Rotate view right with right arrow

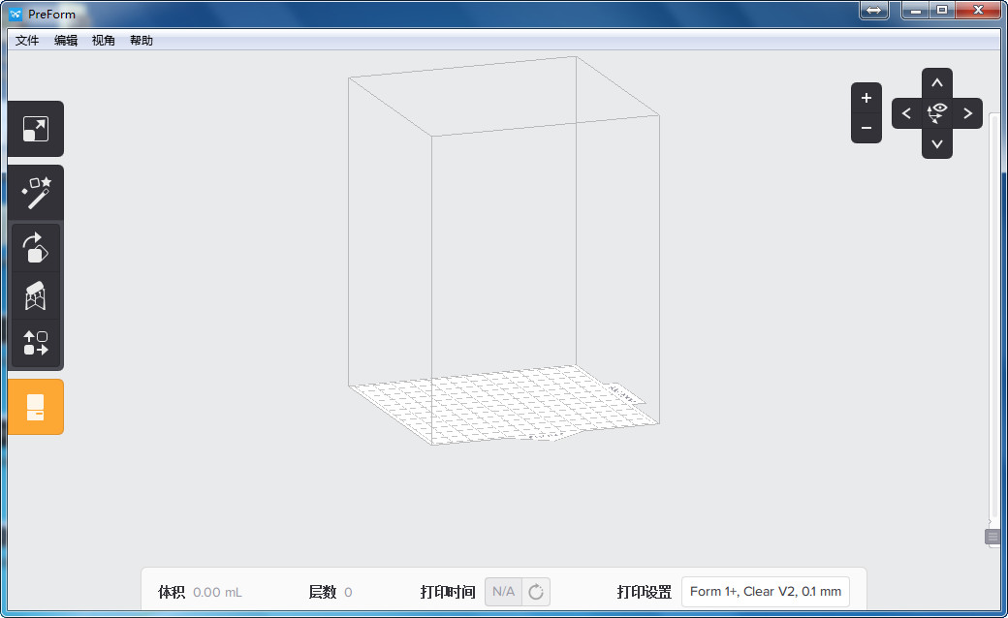[x=967, y=113]
